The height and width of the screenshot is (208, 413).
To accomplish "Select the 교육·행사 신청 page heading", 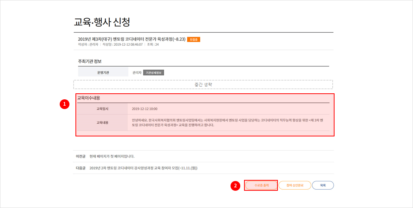I will click(102, 22).
